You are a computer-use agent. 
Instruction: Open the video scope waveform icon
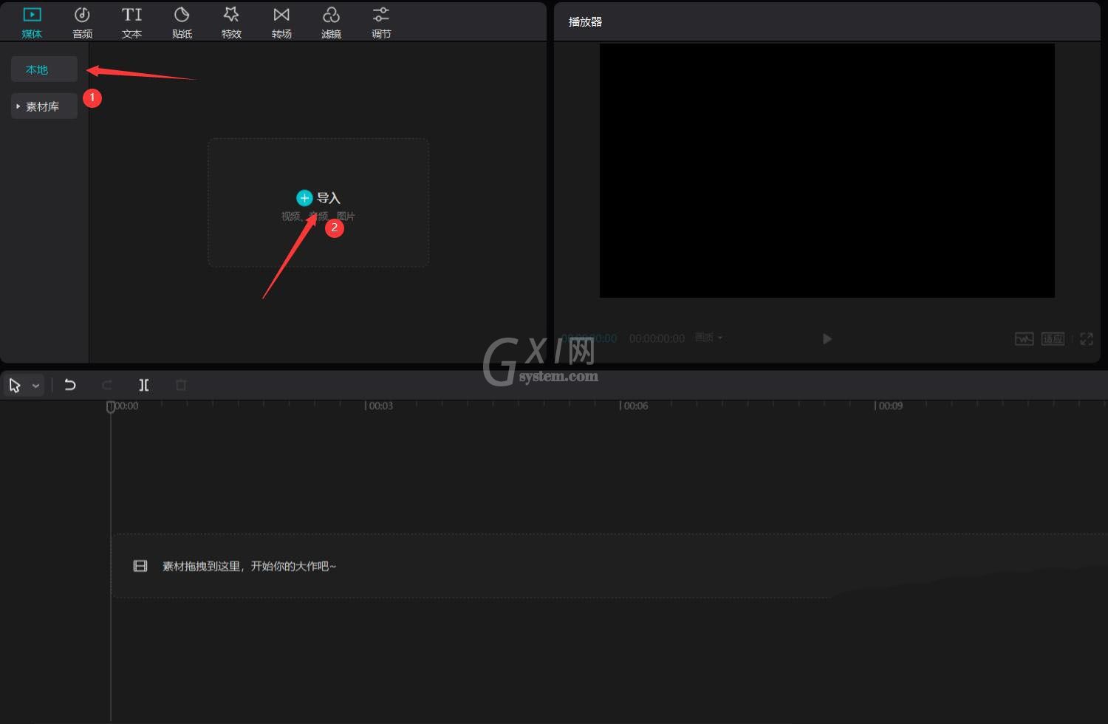tap(1024, 338)
